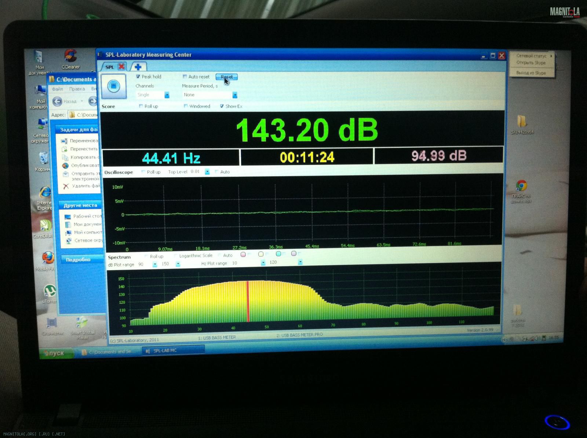The image size is (587, 438).
Task: Click the plus icon to add tab
Action: [x=138, y=67]
